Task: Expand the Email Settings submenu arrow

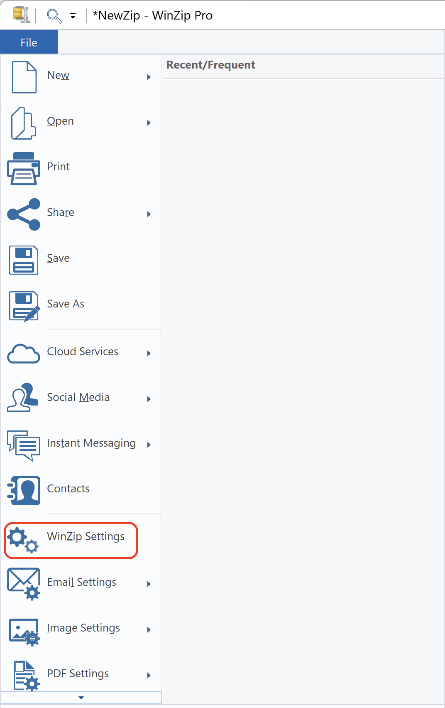Action: click(x=149, y=584)
